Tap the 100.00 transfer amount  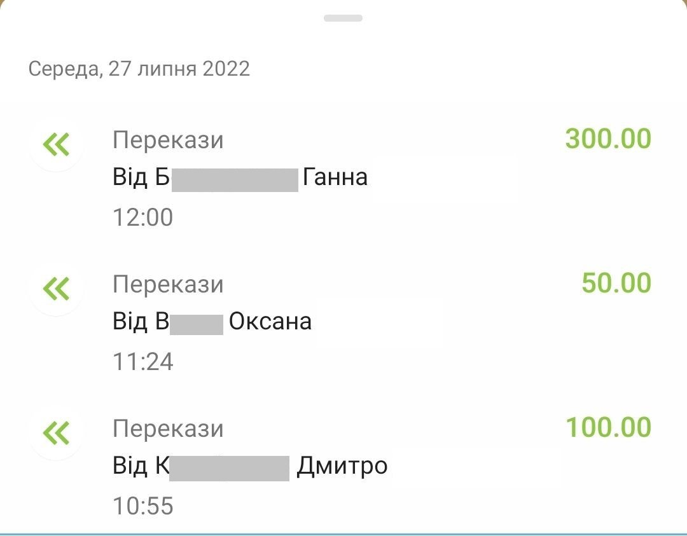pyautogui.click(x=608, y=427)
